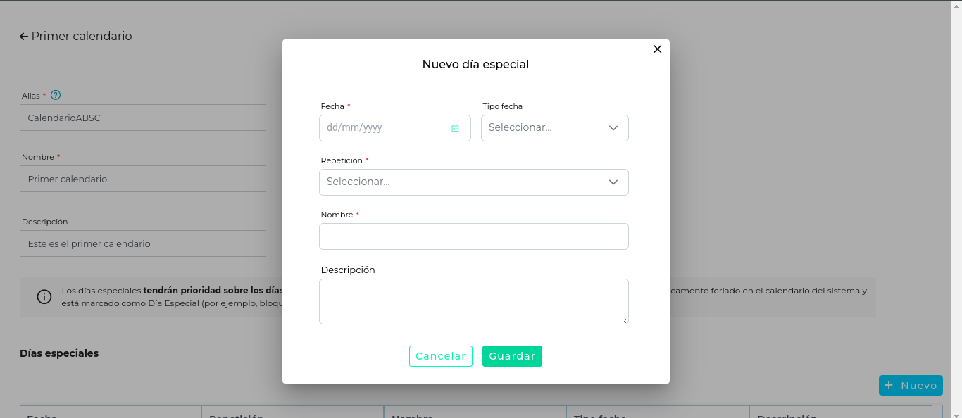Click the Cancelar button

(440, 356)
